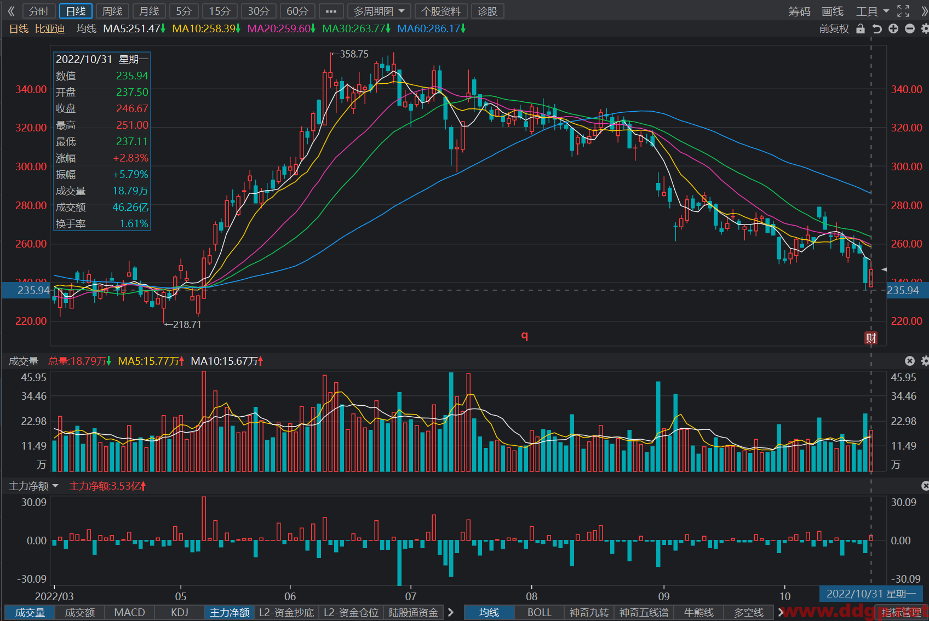The height and width of the screenshot is (621, 929).
Task: Select BOLL overlay tab
Action: pos(540,612)
